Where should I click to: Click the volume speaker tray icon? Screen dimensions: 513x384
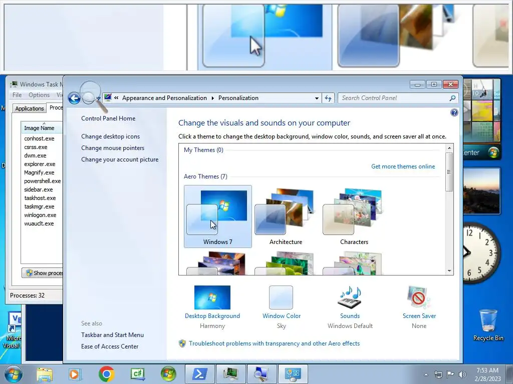click(x=462, y=374)
